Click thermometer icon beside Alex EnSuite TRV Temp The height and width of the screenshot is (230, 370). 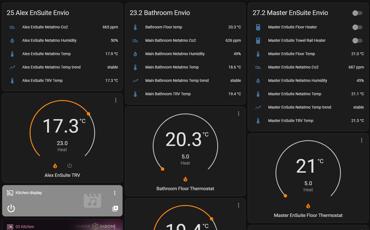click(12, 81)
